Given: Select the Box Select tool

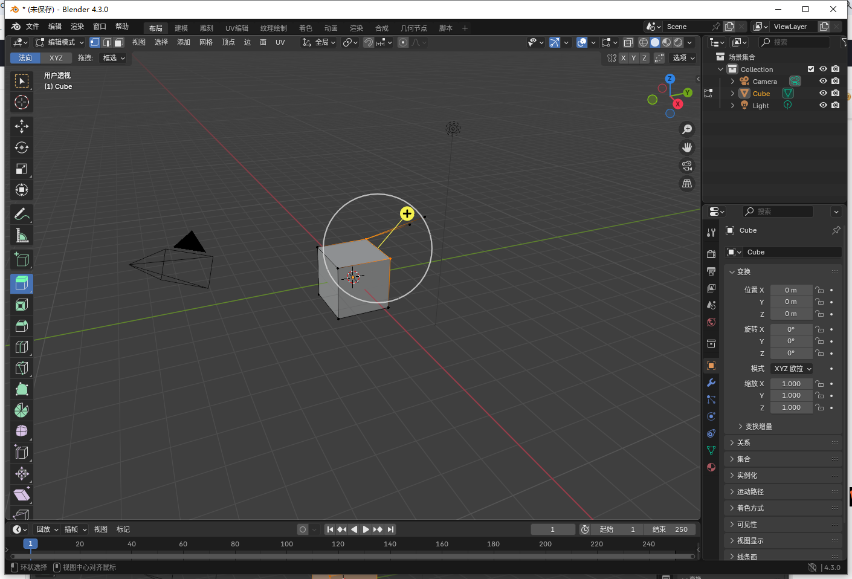Looking at the screenshot, I should tap(22, 81).
